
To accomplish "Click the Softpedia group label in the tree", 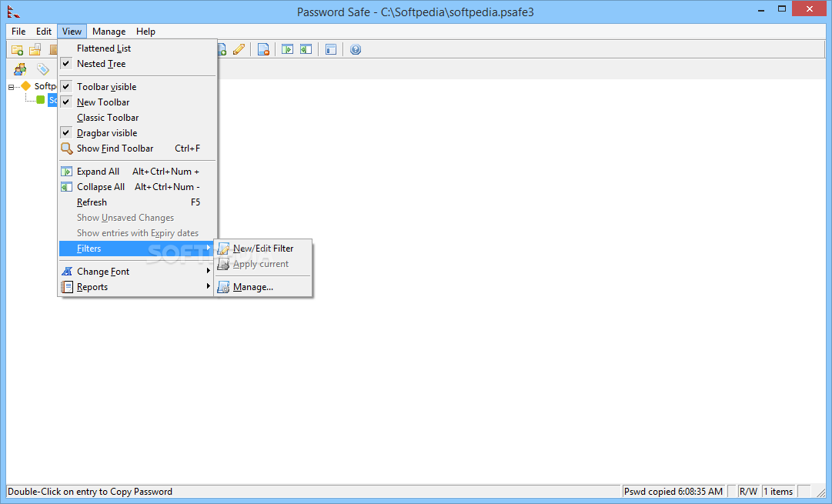I will (x=45, y=86).
